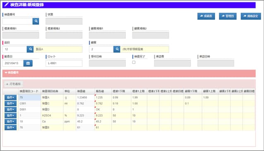This screenshot has height=151, width=264.
Task: Click the item code field containing 12
Action: click(14, 49)
